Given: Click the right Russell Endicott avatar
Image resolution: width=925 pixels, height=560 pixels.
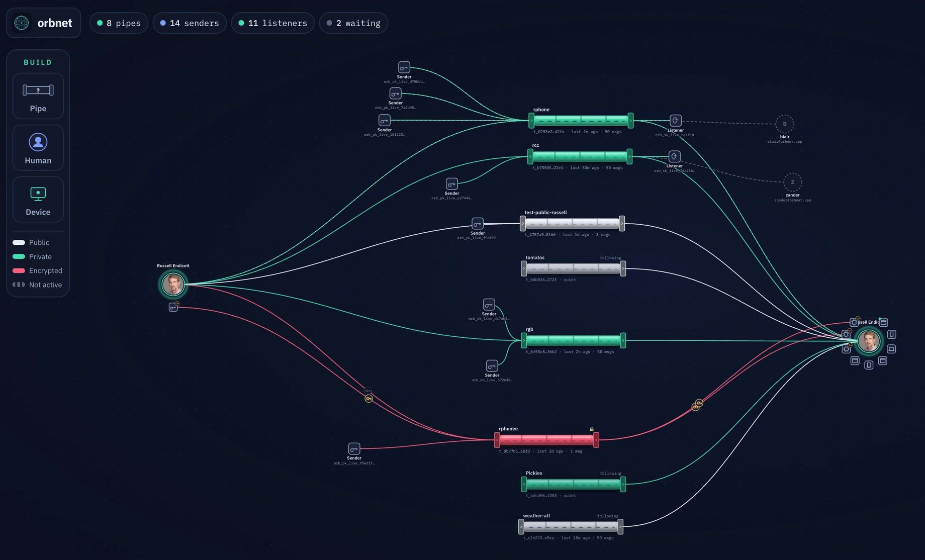Looking at the screenshot, I should coord(869,341).
